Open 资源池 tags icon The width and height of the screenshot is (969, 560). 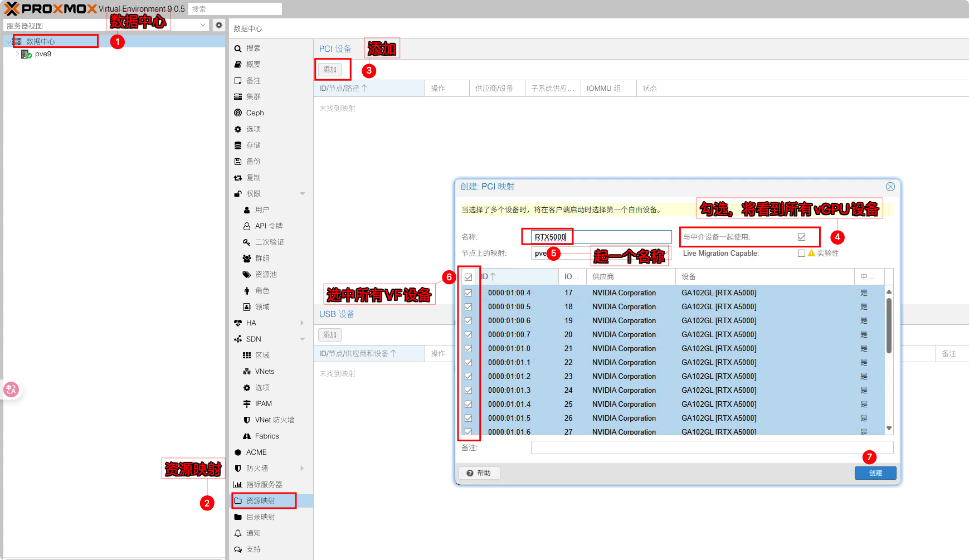247,275
